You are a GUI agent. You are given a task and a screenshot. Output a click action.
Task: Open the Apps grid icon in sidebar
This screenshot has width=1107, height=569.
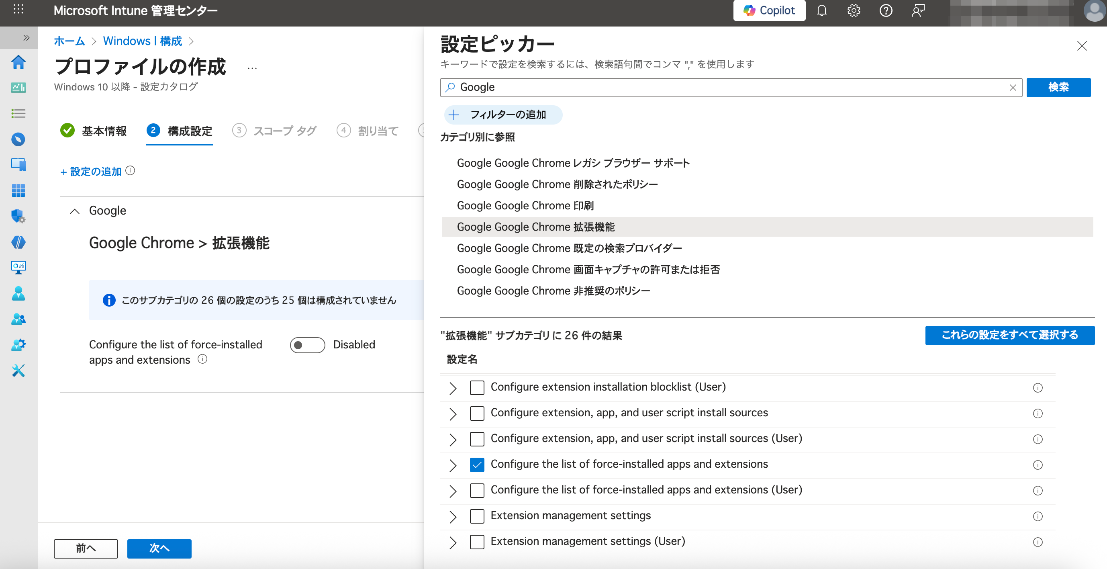[18, 190]
